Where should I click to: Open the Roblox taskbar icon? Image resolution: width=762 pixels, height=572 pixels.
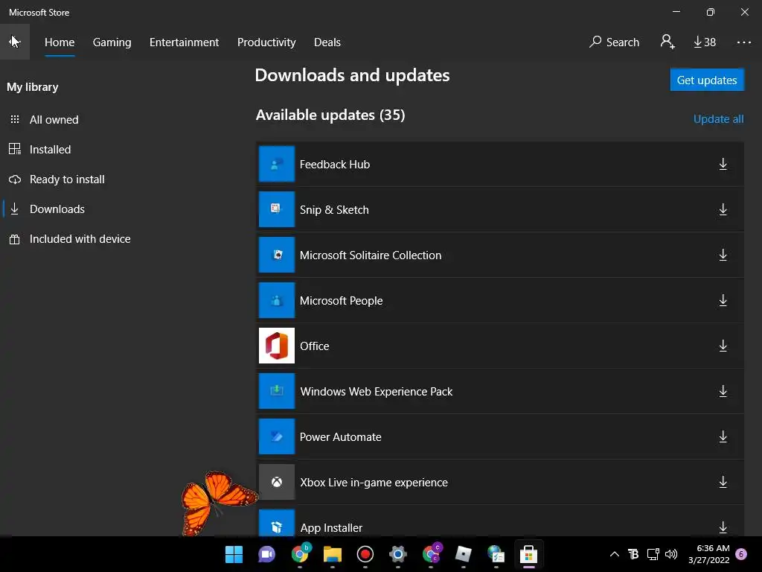pos(463,554)
